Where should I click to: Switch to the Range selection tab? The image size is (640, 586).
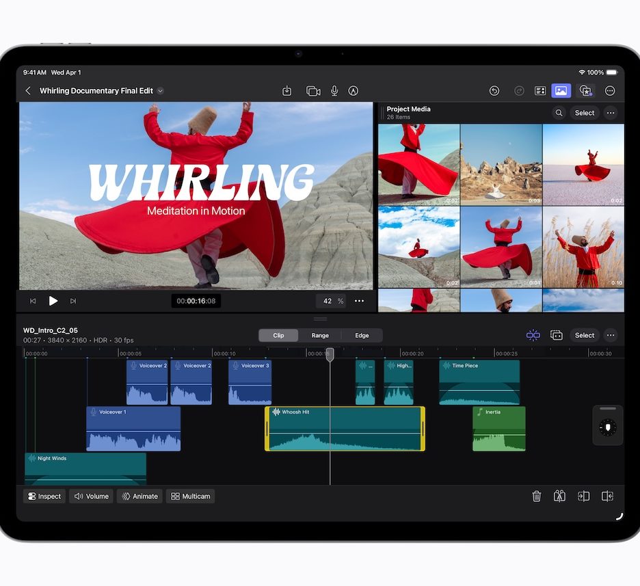(x=320, y=335)
